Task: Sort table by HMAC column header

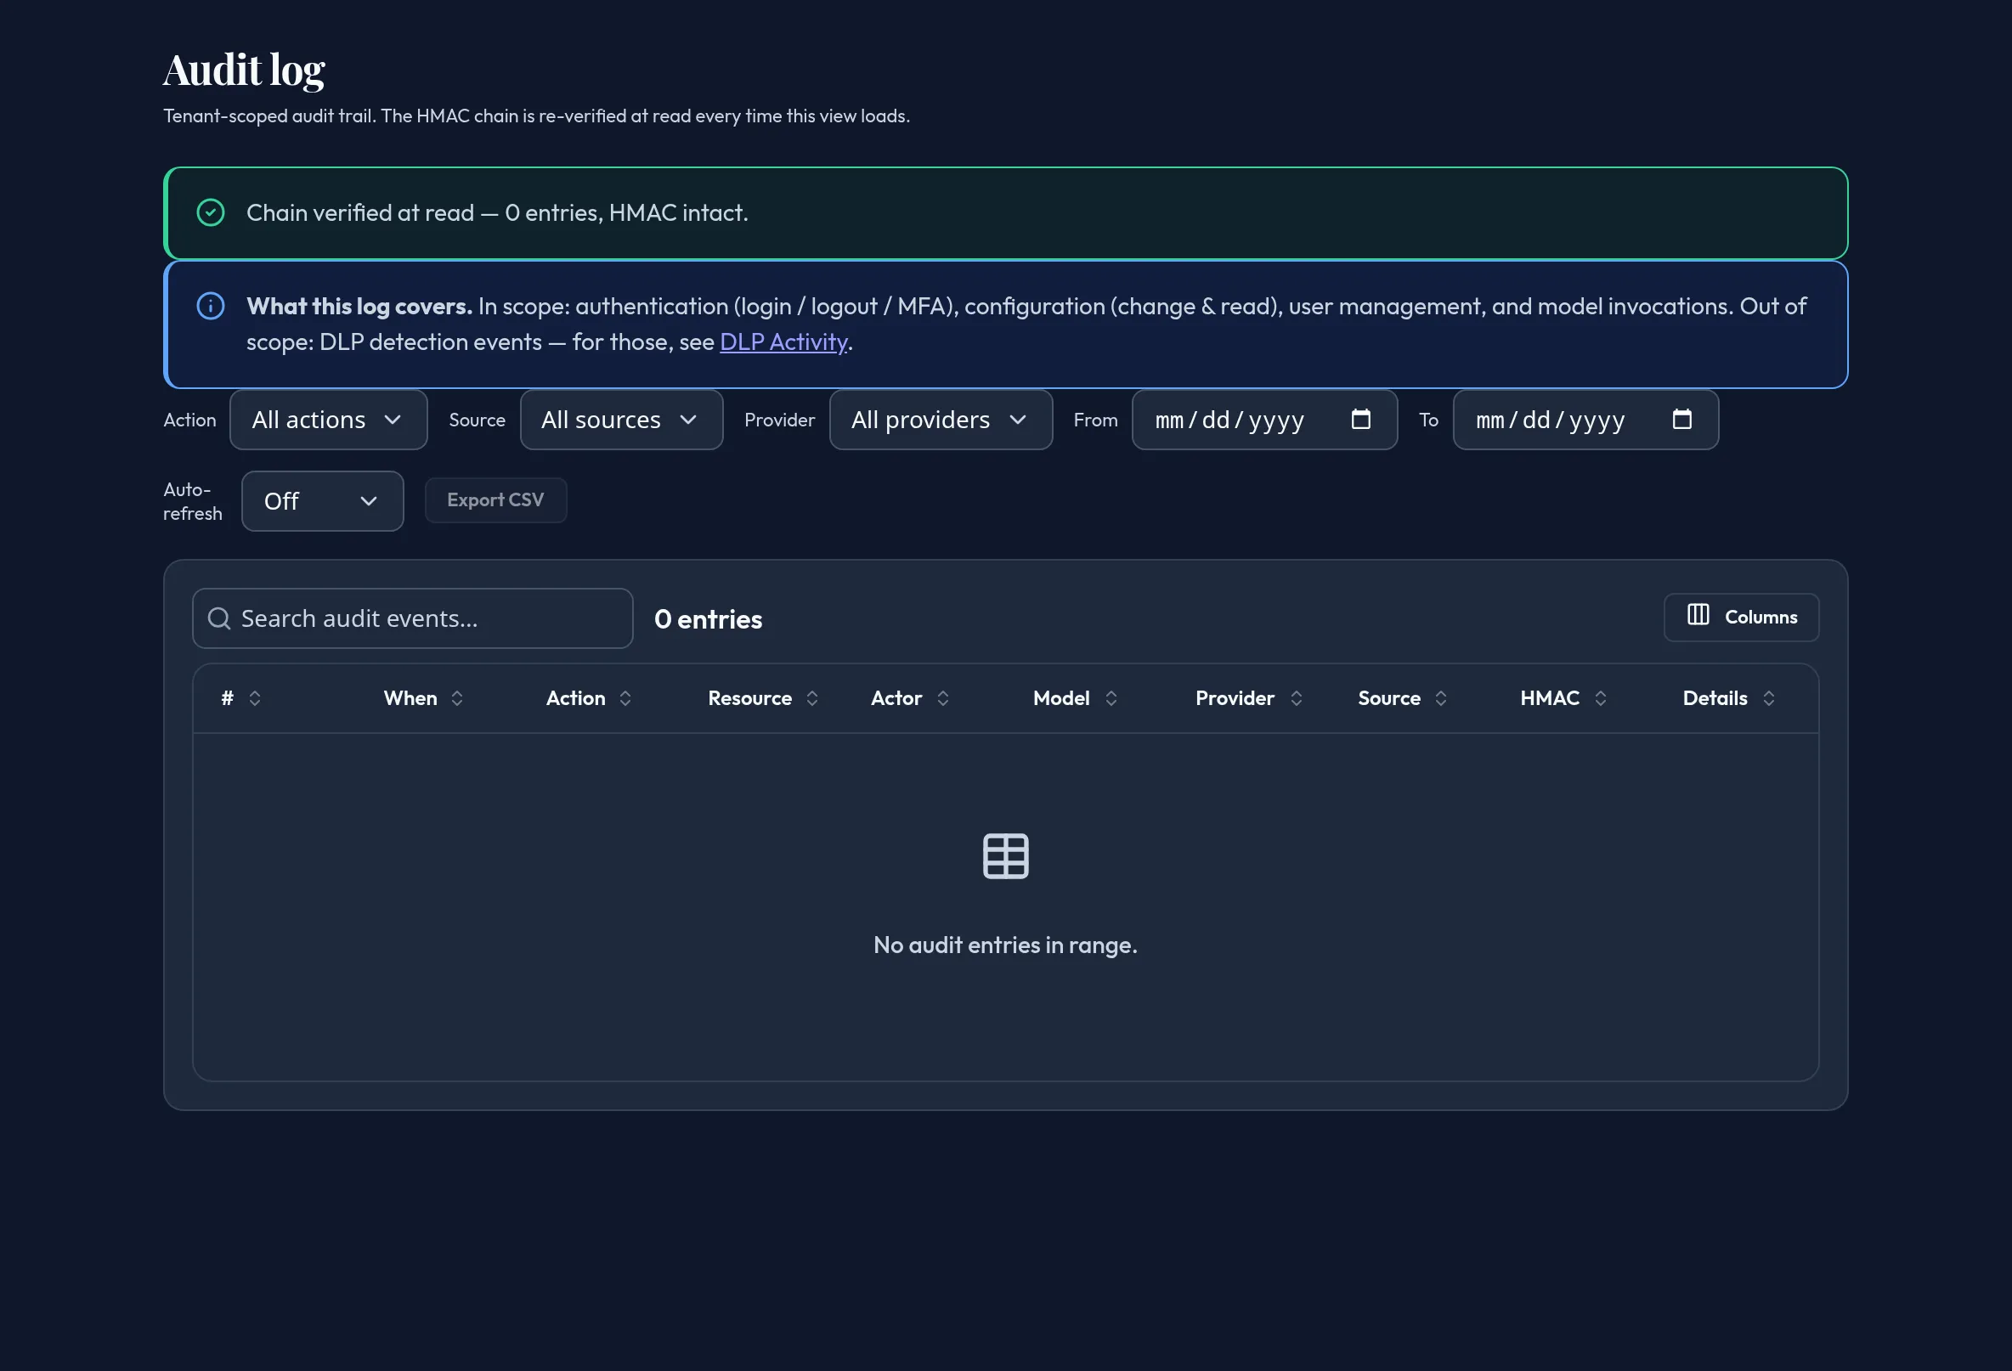Action: (1549, 698)
